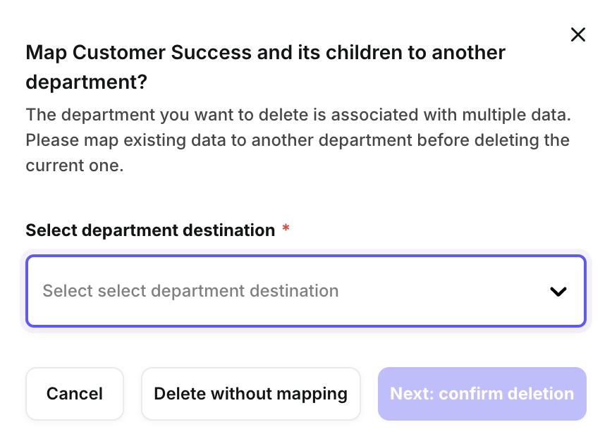Expand the destination list via down arrow
This screenshot has width=612, height=434.
pyautogui.click(x=558, y=292)
